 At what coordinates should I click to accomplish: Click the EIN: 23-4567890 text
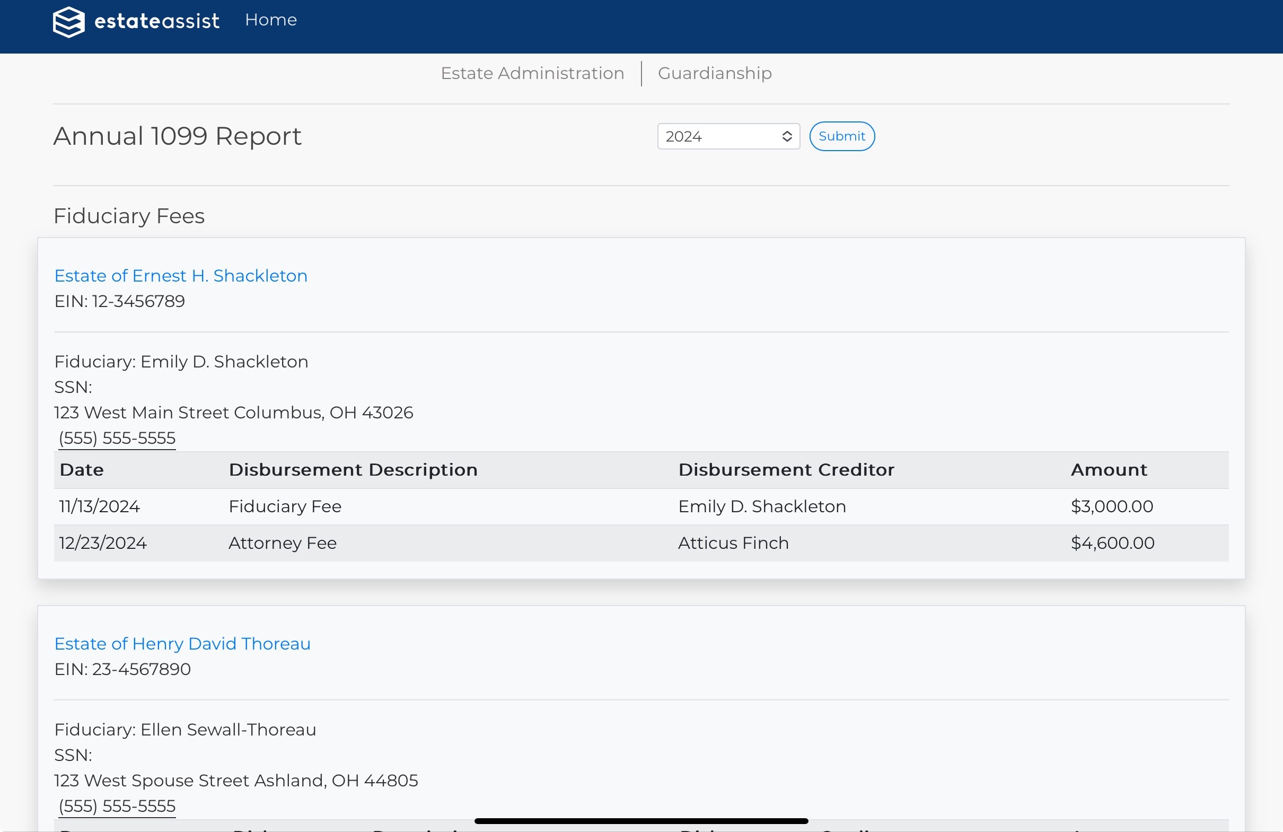tap(122, 669)
